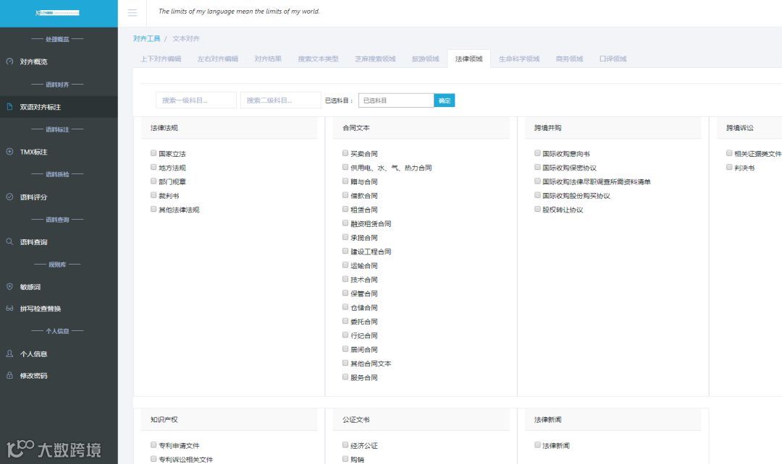Open 对齐概览 via its gauge icon
The width and height of the screenshot is (782, 464).
[x=9, y=61]
